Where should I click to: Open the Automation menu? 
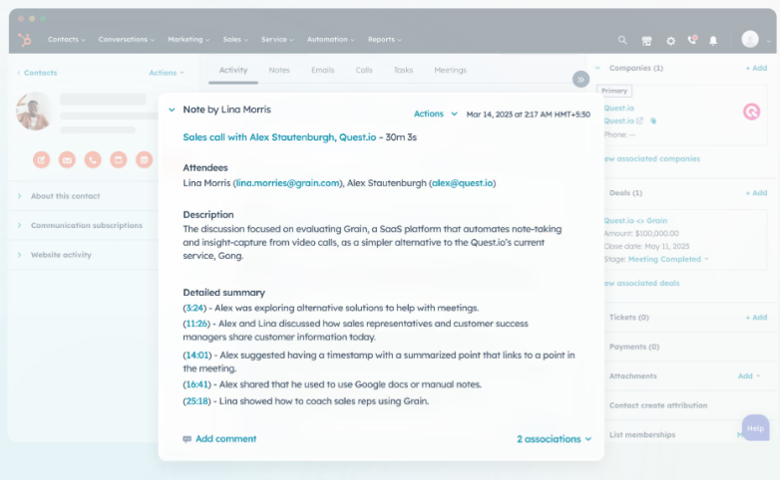[331, 39]
